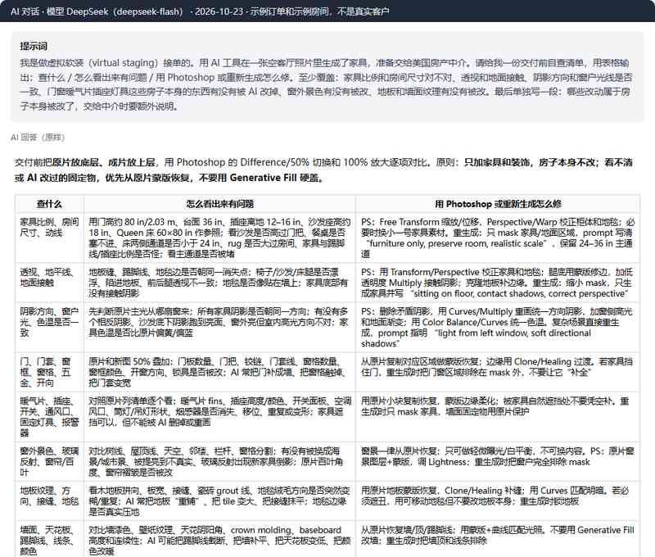Click cell starting '原片和新图 50% 叠加'
The width and height of the screenshot is (655, 557).
pos(219,372)
